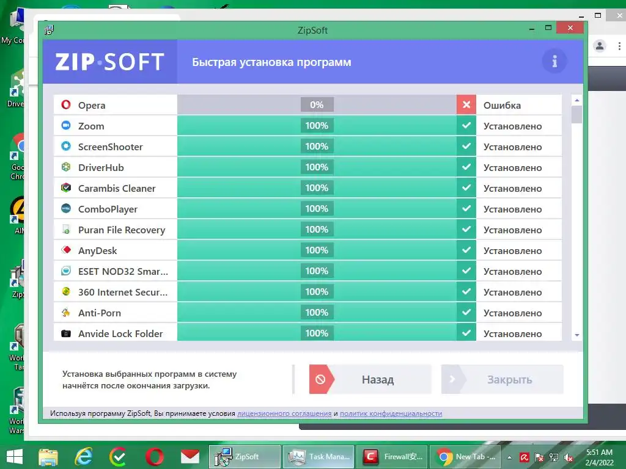Click the Anvide Lock Folder icon
The height and width of the screenshot is (469, 626).
click(66, 333)
